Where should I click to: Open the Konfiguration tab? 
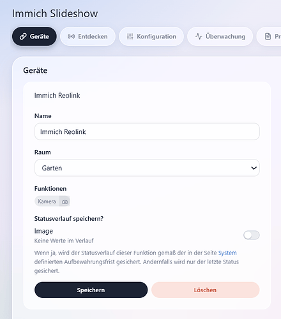151,36
